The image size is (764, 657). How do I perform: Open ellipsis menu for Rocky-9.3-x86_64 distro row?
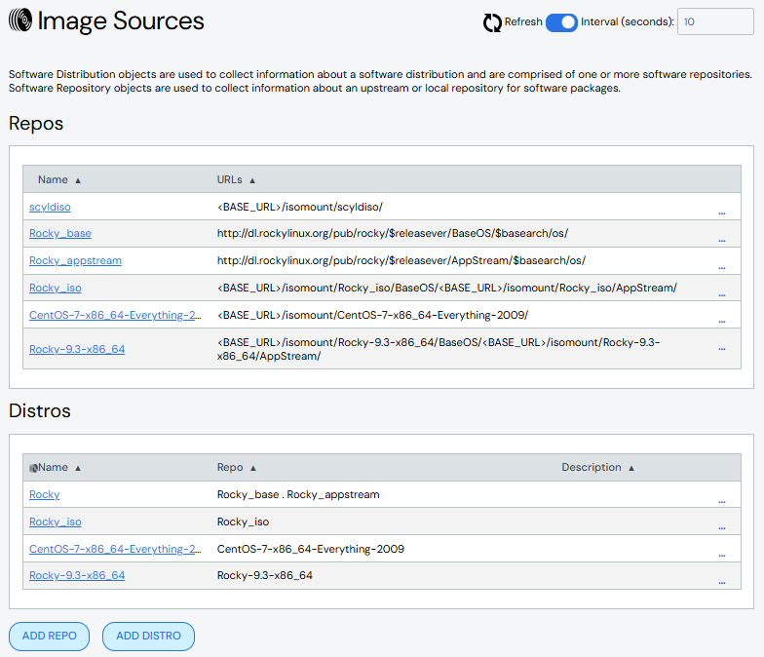click(721, 583)
